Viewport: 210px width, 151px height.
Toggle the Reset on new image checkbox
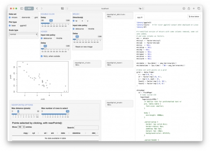pyautogui.click(x=73, y=47)
